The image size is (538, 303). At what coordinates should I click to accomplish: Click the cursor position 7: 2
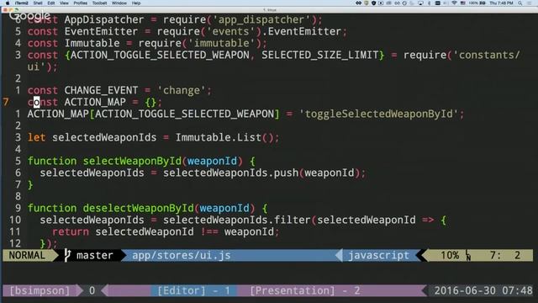click(x=505, y=255)
